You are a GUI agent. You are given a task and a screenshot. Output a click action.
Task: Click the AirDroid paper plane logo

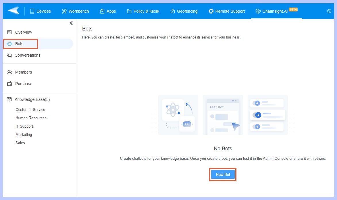click(13, 11)
